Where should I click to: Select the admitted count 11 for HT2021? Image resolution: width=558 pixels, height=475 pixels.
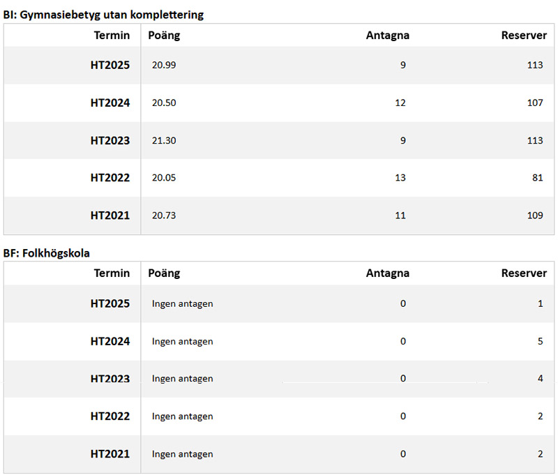[x=400, y=216]
